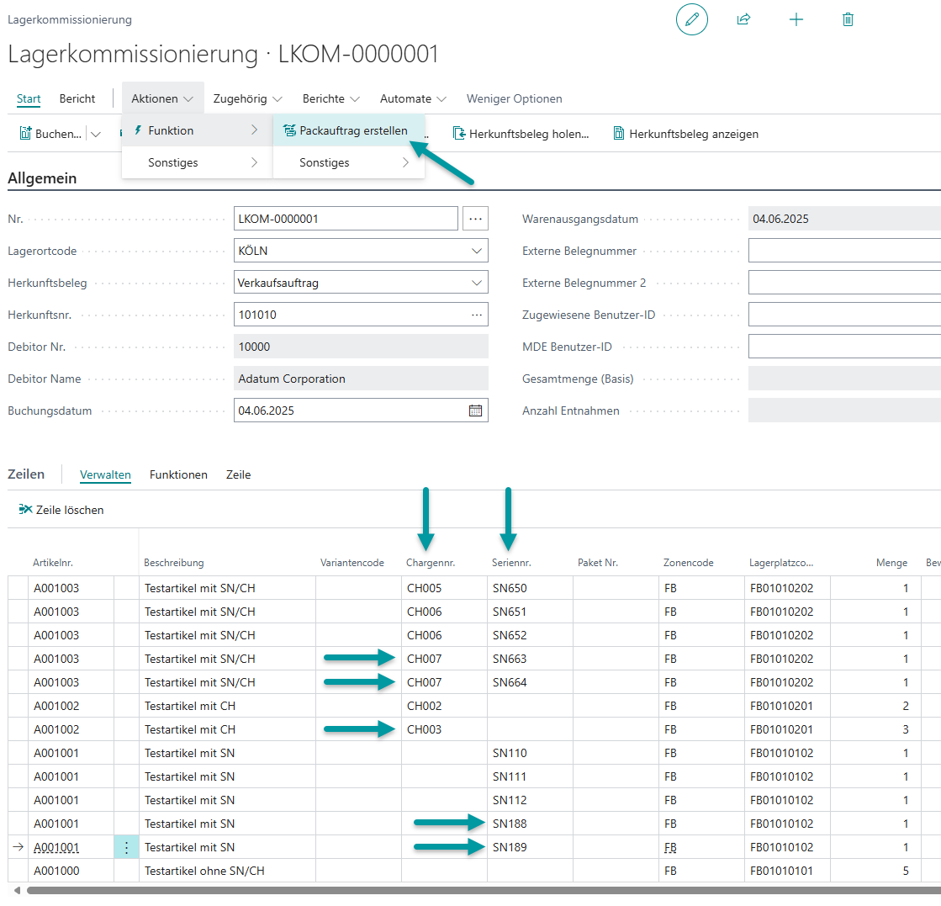Click Herkunftsbeleg holen toolbar icon
Viewport: 941px width, 906px height.
[x=459, y=134]
